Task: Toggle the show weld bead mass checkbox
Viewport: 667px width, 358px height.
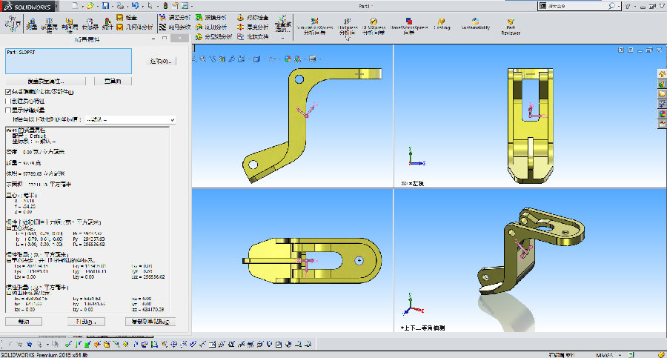Action: pyautogui.click(x=8, y=110)
